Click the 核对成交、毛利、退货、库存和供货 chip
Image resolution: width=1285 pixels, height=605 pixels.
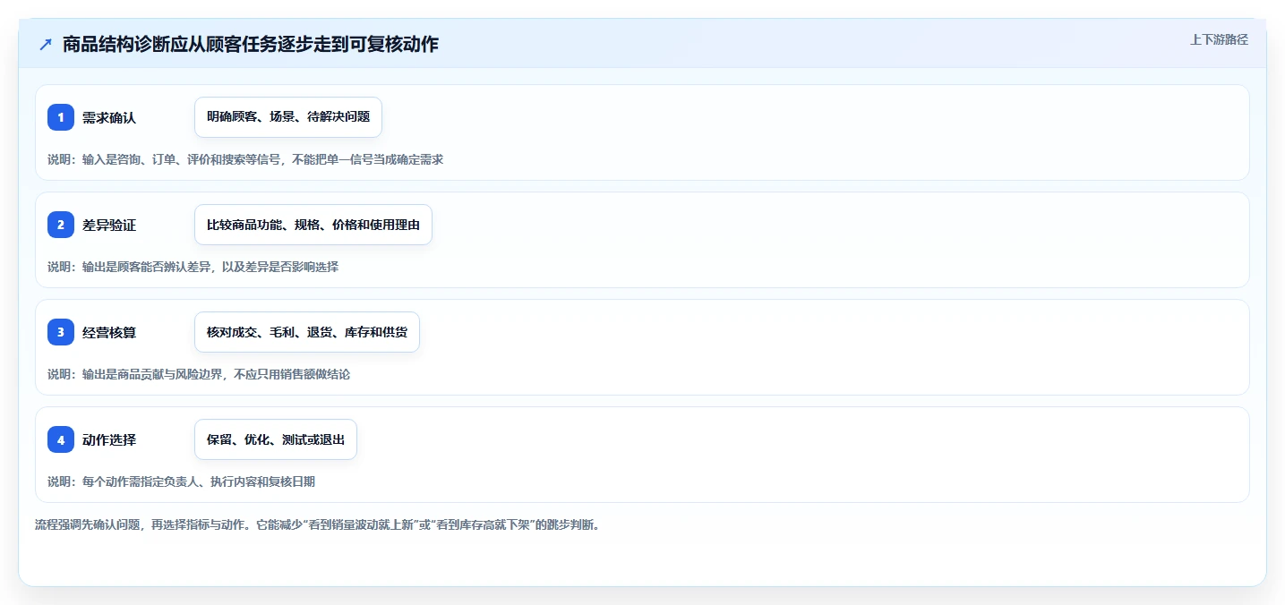[x=307, y=332]
